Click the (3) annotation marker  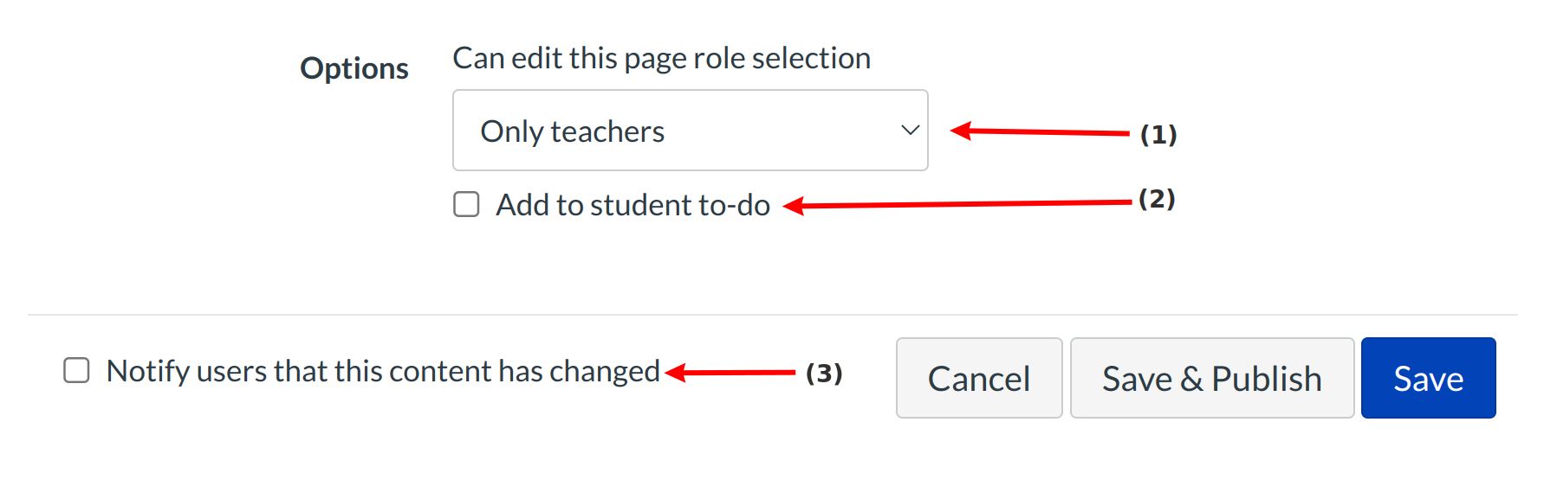click(x=823, y=374)
